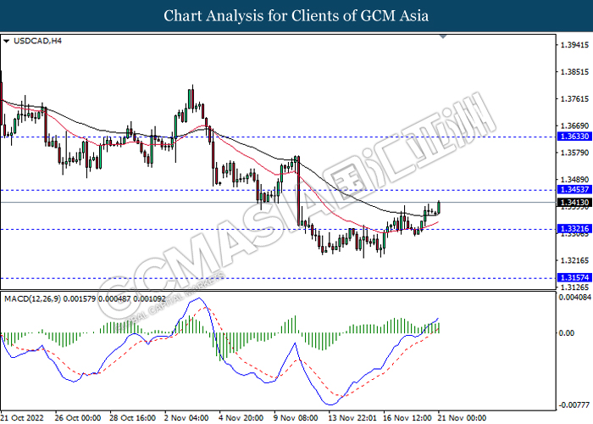Select the 1.33216 price level label

click(574, 228)
